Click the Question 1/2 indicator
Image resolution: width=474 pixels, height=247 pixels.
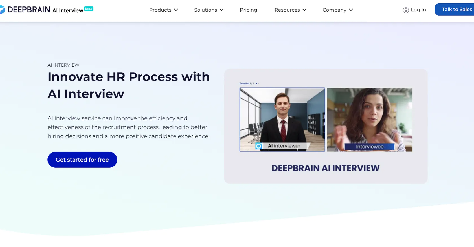[x=249, y=83]
